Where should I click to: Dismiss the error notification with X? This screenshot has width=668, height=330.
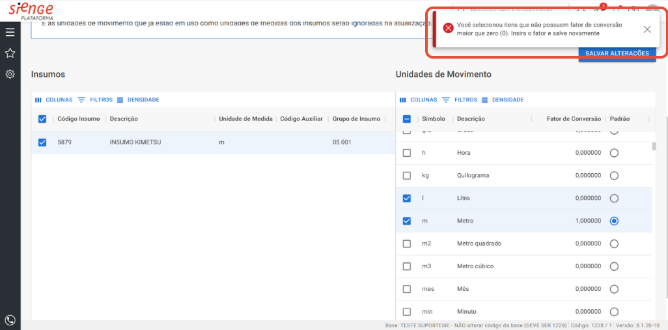[x=647, y=29]
